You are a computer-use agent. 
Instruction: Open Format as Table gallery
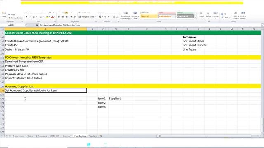[135, 16]
